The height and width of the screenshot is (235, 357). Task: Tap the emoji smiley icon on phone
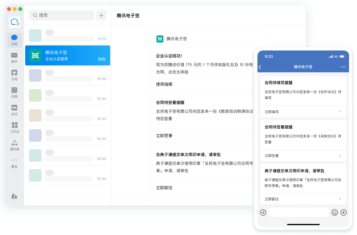click(x=335, y=212)
